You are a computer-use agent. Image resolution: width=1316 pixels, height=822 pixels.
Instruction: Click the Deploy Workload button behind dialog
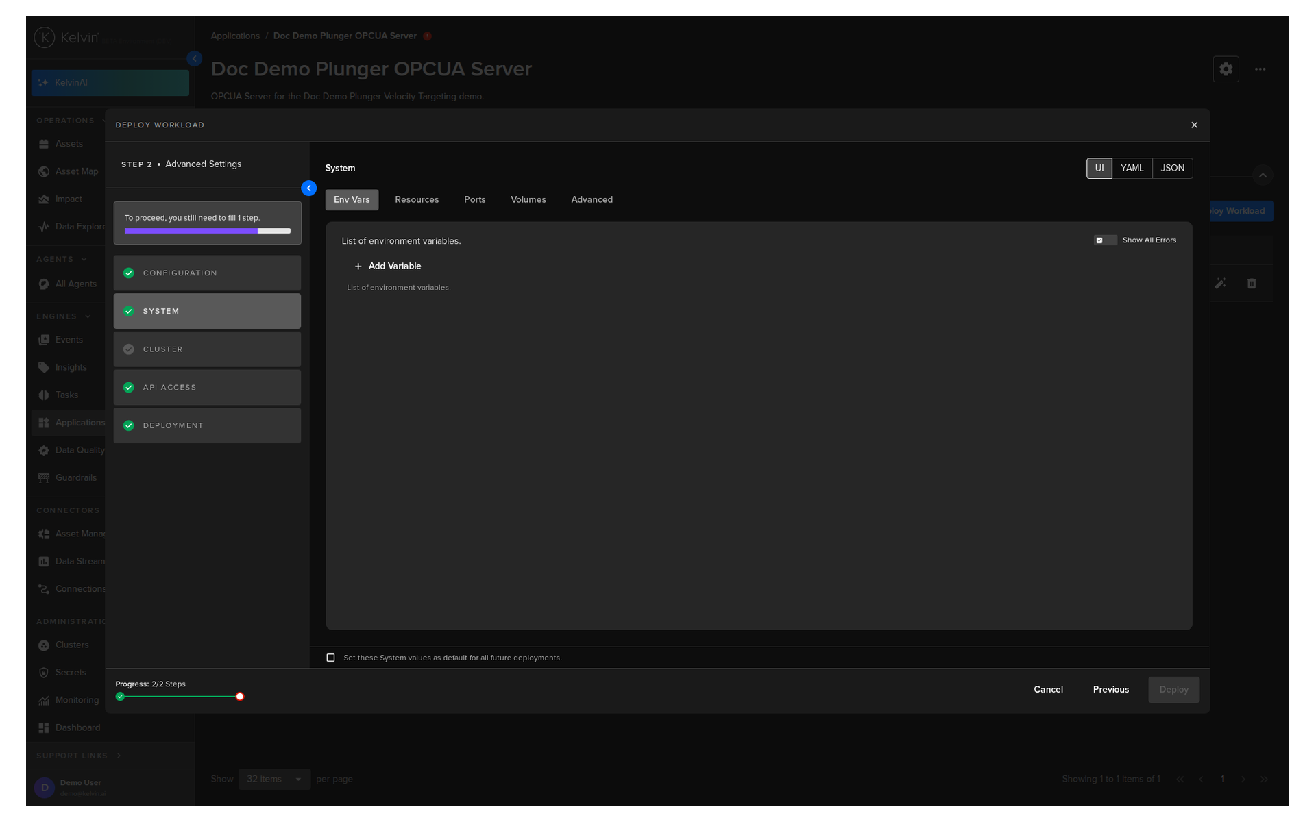pos(1241,211)
